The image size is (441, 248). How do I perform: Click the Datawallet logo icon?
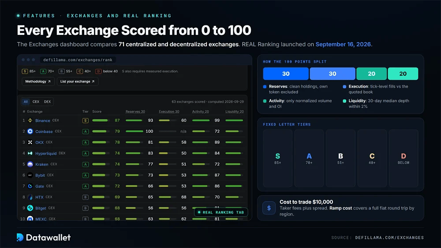click(20, 237)
